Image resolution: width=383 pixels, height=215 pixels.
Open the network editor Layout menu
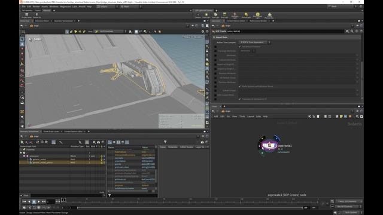point(251,116)
